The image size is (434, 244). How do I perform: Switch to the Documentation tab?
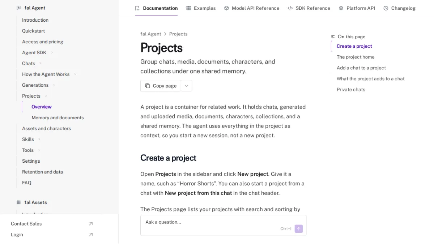tap(156, 8)
